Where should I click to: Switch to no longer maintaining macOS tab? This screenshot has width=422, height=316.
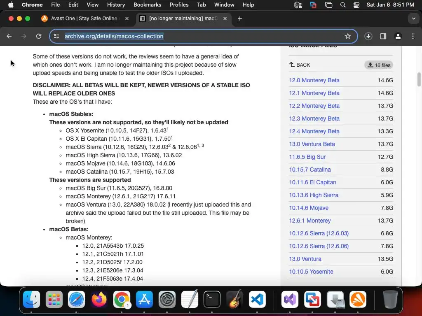[x=184, y=19]
